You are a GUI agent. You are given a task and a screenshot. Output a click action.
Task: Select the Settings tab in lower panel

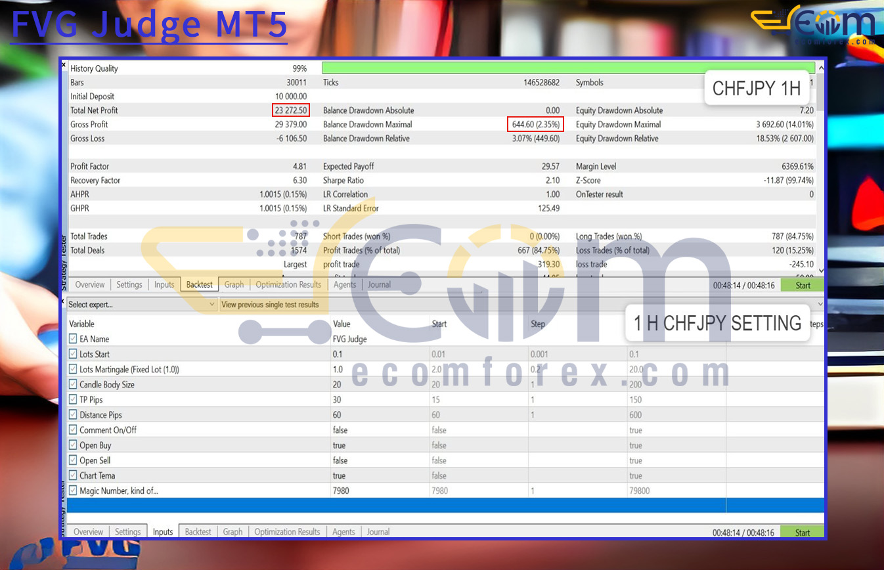pos(127,532)
